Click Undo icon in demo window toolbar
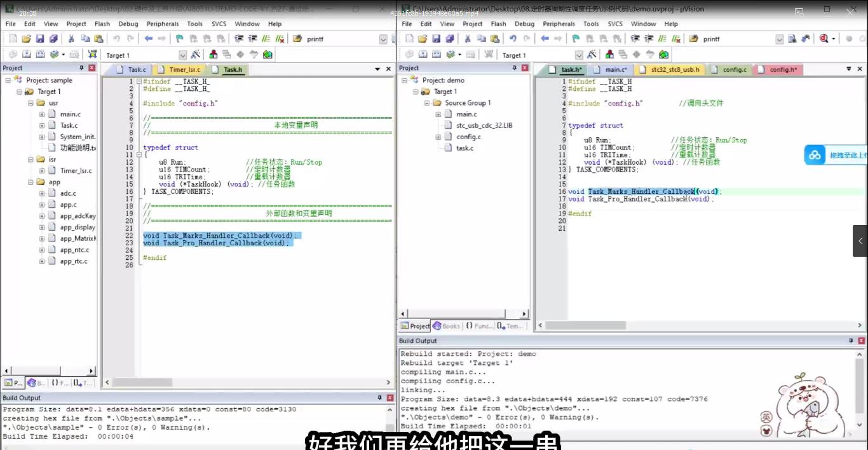Image resolution: width=868 pixels, height=450 pixels. click(513, 39)
